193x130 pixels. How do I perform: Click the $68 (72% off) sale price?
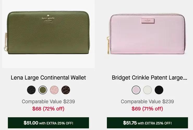(48, 109)
